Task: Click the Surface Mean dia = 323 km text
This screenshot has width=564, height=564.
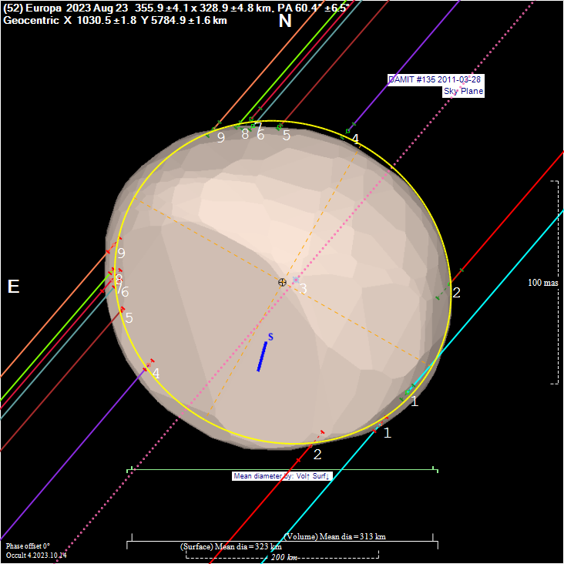Action: point(231,546)
